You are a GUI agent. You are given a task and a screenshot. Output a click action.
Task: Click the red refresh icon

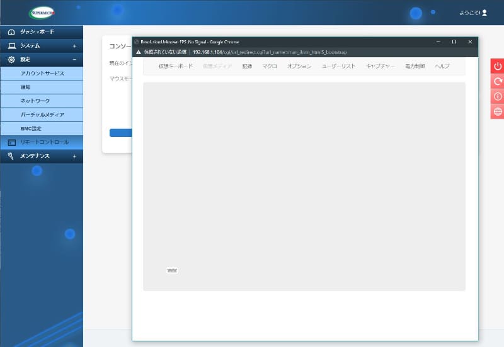click(x=498, y=82)
